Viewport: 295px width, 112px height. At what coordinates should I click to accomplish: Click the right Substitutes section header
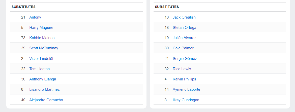click(167, 7)
